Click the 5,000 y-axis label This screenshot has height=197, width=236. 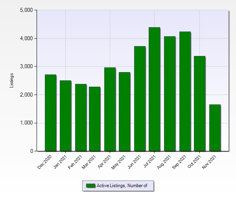26,10
